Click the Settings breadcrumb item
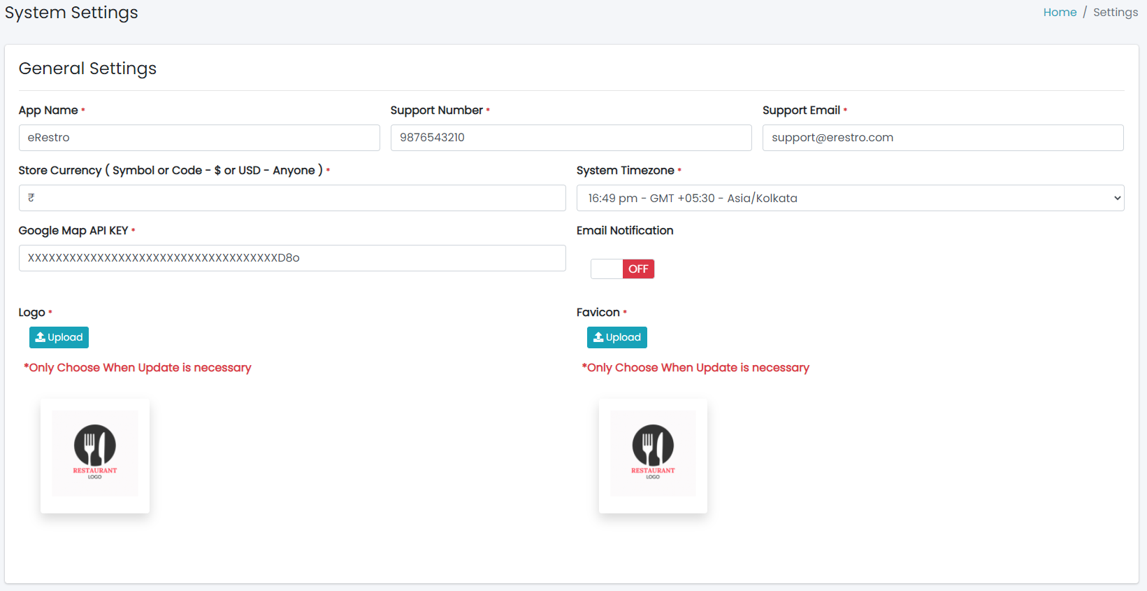This screenshot has height=591, width=1147. click(1115, 13)
